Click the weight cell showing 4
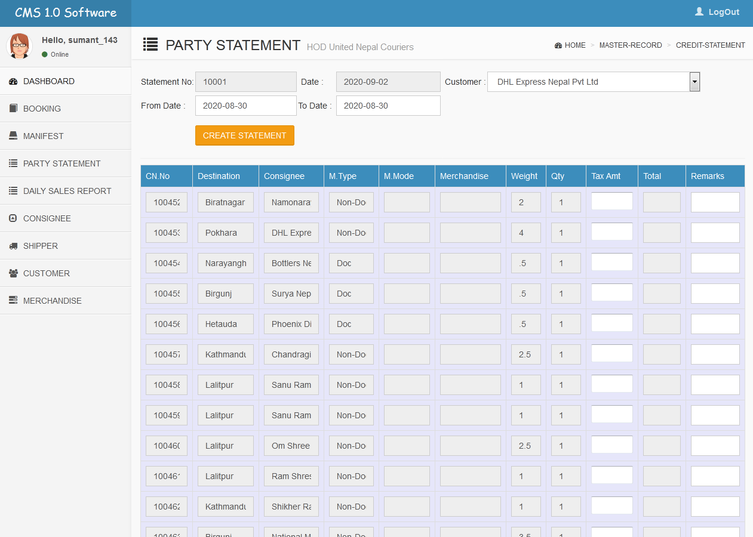This screenshot has width=753, height=537. (526, 233)
